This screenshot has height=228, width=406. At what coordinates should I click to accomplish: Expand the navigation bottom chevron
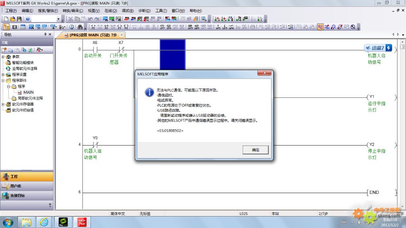(x=50, y=205)
